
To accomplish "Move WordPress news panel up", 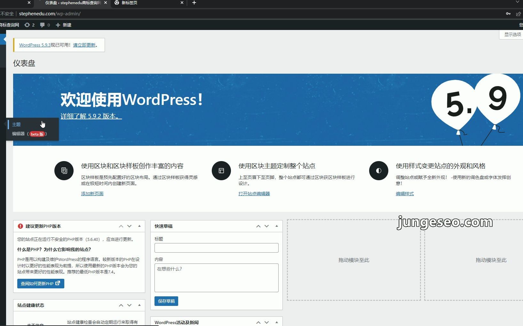I will click(x=258, y=322).
